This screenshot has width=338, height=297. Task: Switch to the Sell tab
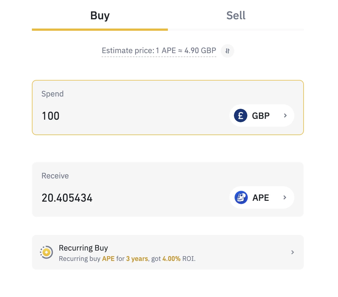tap(236, 16)
